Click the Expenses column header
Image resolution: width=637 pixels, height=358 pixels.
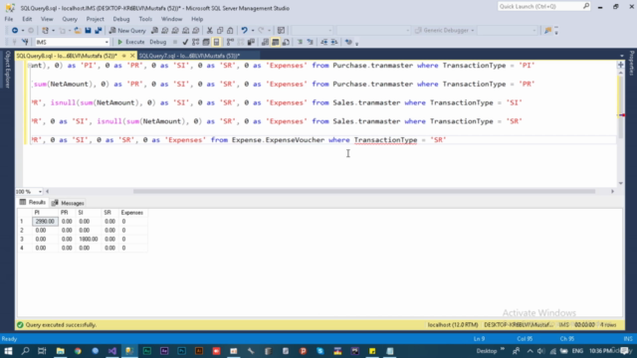[132, 212]
